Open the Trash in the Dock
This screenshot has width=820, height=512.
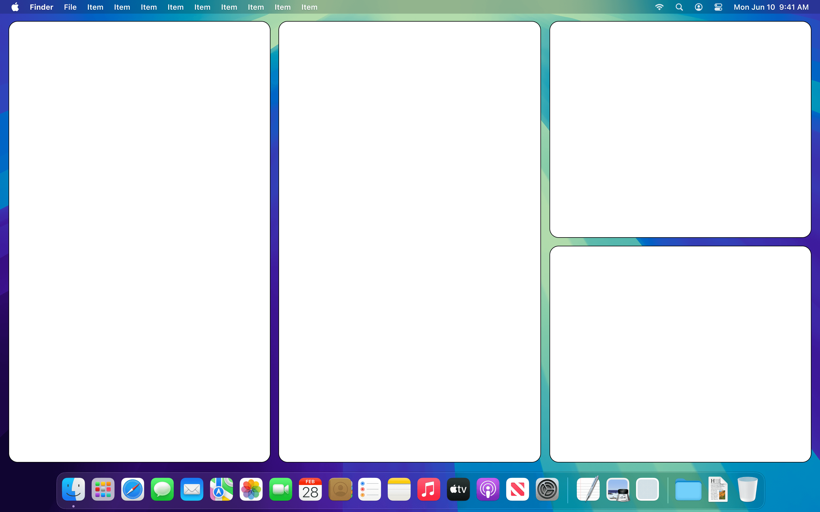(747, 489)
